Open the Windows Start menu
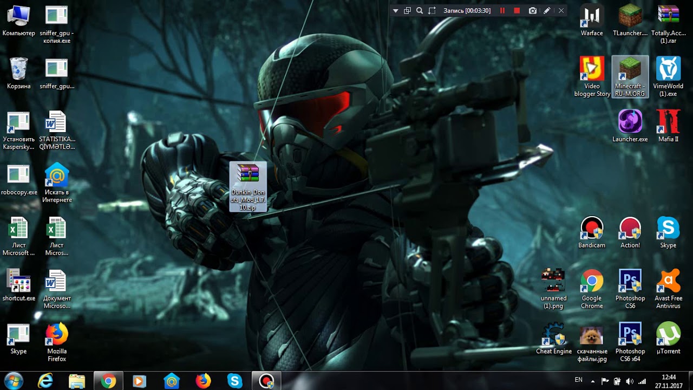The image size is (693, 390). (x=14, y=381)
